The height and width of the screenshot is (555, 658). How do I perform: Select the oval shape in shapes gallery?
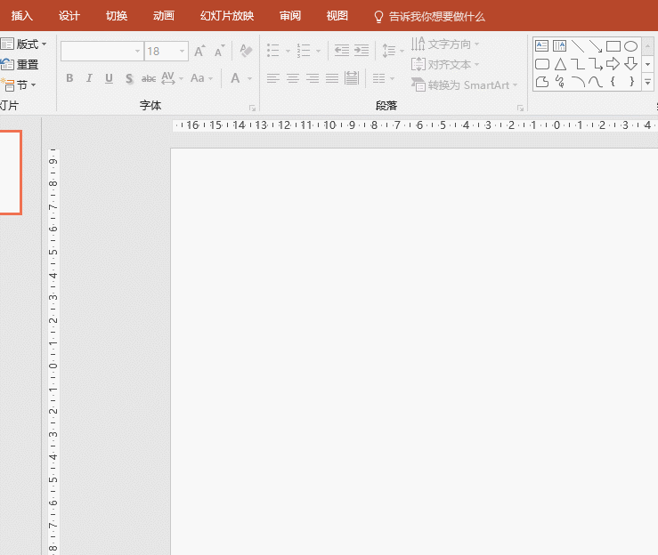(630, 46)
